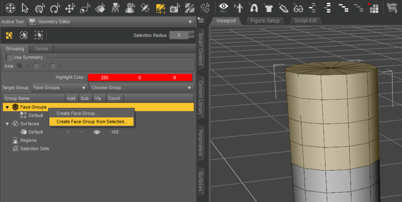Select the pencil-and-bone tool icon
402x202 pixels.
coord(145,8)
